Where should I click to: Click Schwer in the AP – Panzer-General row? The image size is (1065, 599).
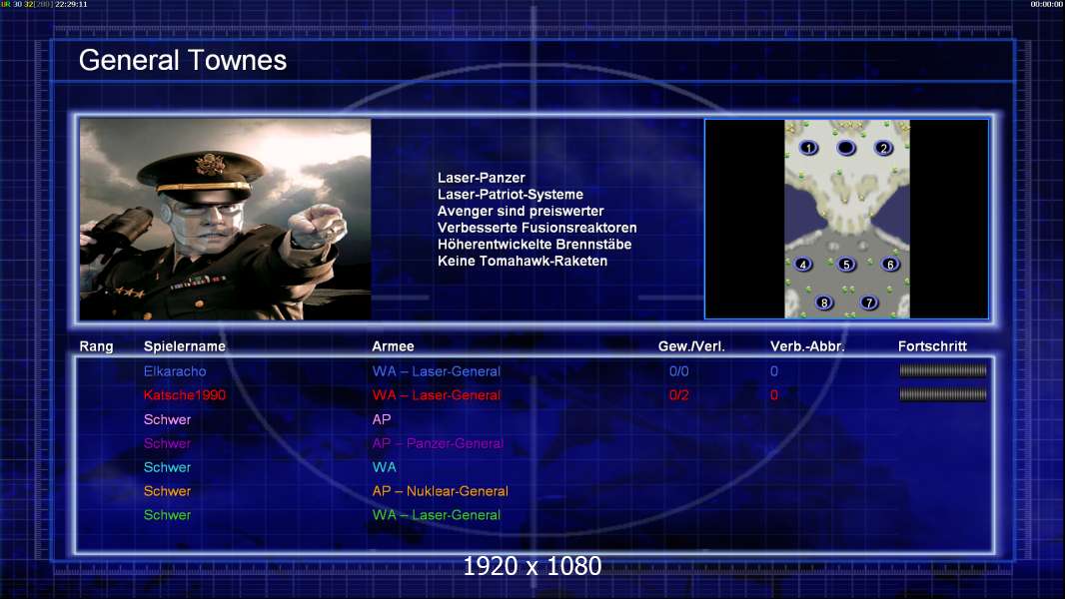[x=167, y=443]
